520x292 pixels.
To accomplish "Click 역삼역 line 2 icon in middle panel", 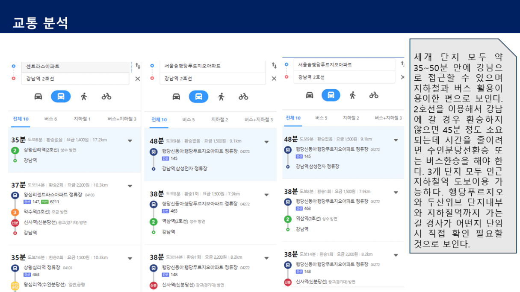I will tap(154, 222).
